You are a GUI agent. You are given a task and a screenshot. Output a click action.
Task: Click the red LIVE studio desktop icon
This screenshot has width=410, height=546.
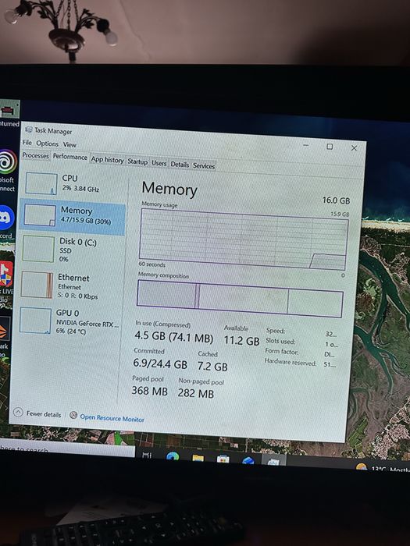[x=6, y=274]
